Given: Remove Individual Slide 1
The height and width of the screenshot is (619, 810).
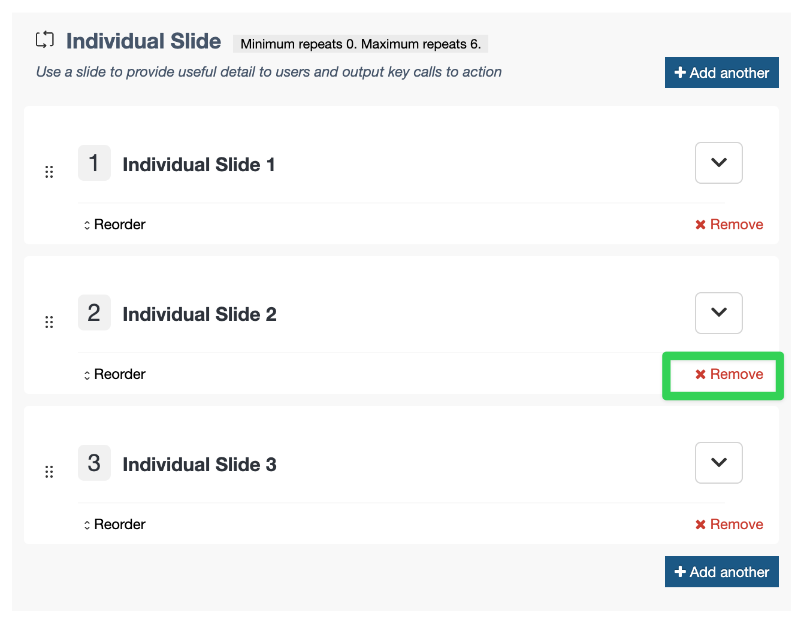Looking at the screenshot, I should 729,224.
